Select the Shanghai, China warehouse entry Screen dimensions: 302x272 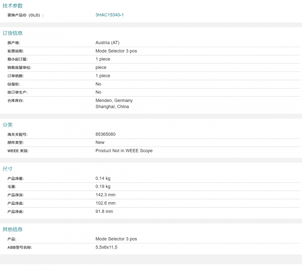click(112, 107)
